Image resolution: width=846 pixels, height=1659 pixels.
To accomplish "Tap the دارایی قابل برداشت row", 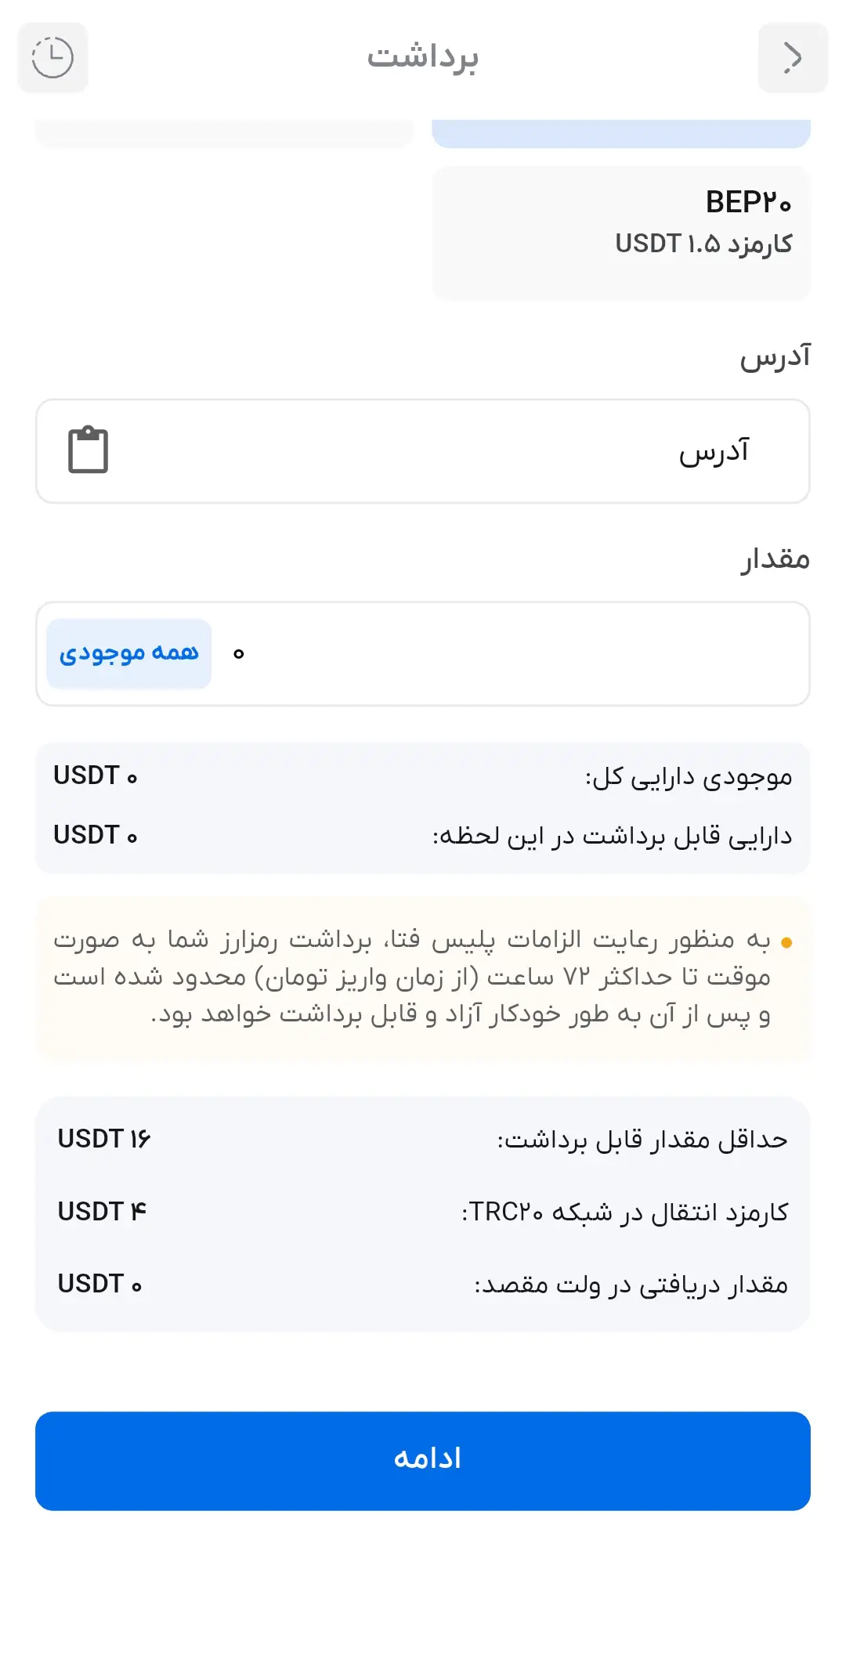I will [x=423, y=836].
